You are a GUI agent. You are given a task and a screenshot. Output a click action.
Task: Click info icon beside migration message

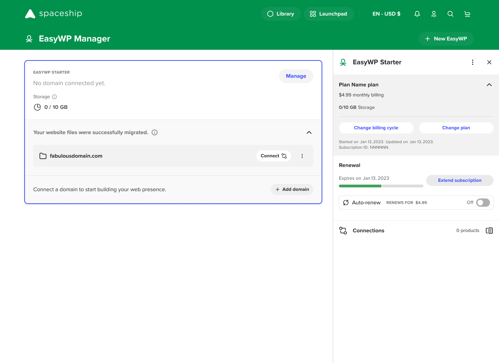click(155, 132)
